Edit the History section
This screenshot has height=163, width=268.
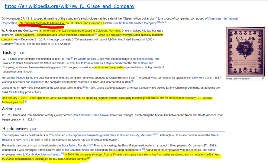pyautogui.click(x=22, y=53)
